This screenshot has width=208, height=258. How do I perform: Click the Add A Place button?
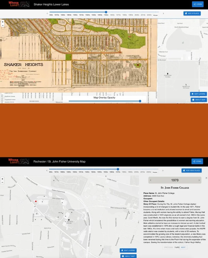pos(192,13)
